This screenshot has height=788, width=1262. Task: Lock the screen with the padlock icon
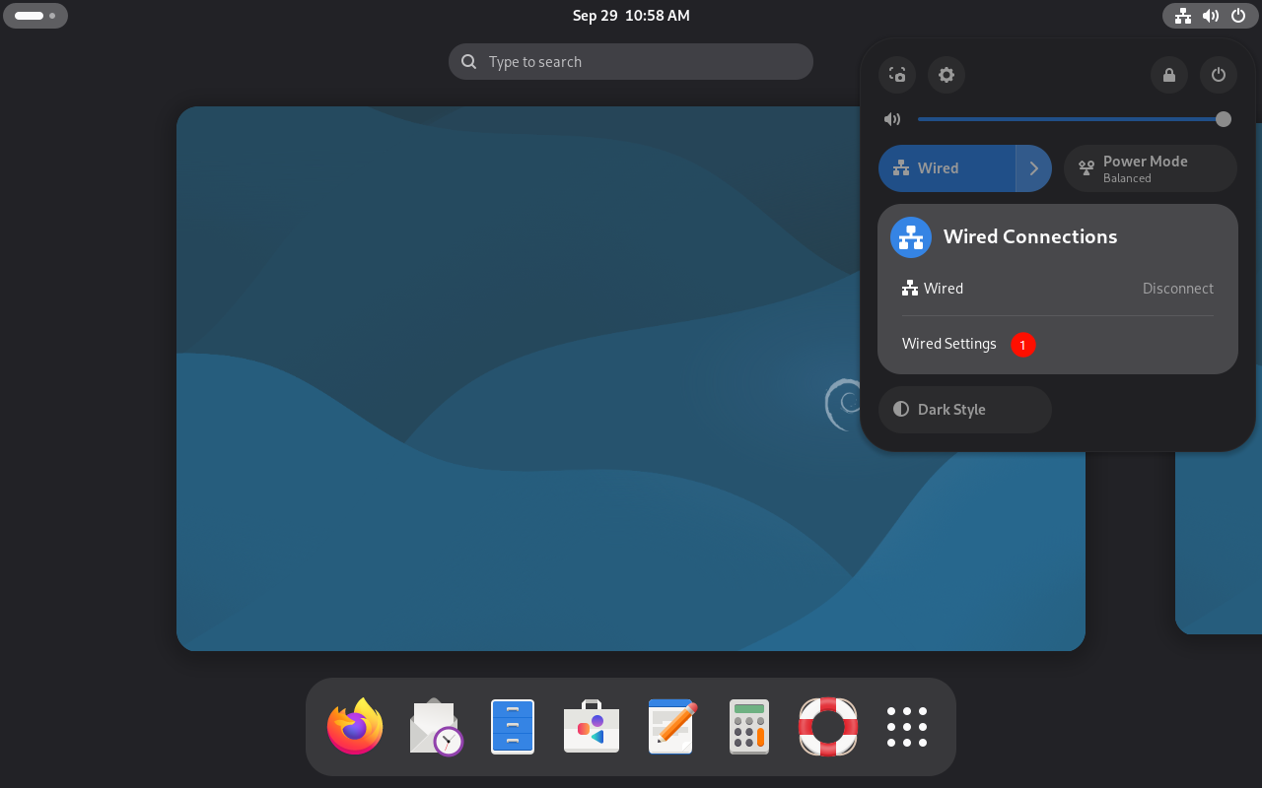pyautogui.click(x=1169, y=75)
